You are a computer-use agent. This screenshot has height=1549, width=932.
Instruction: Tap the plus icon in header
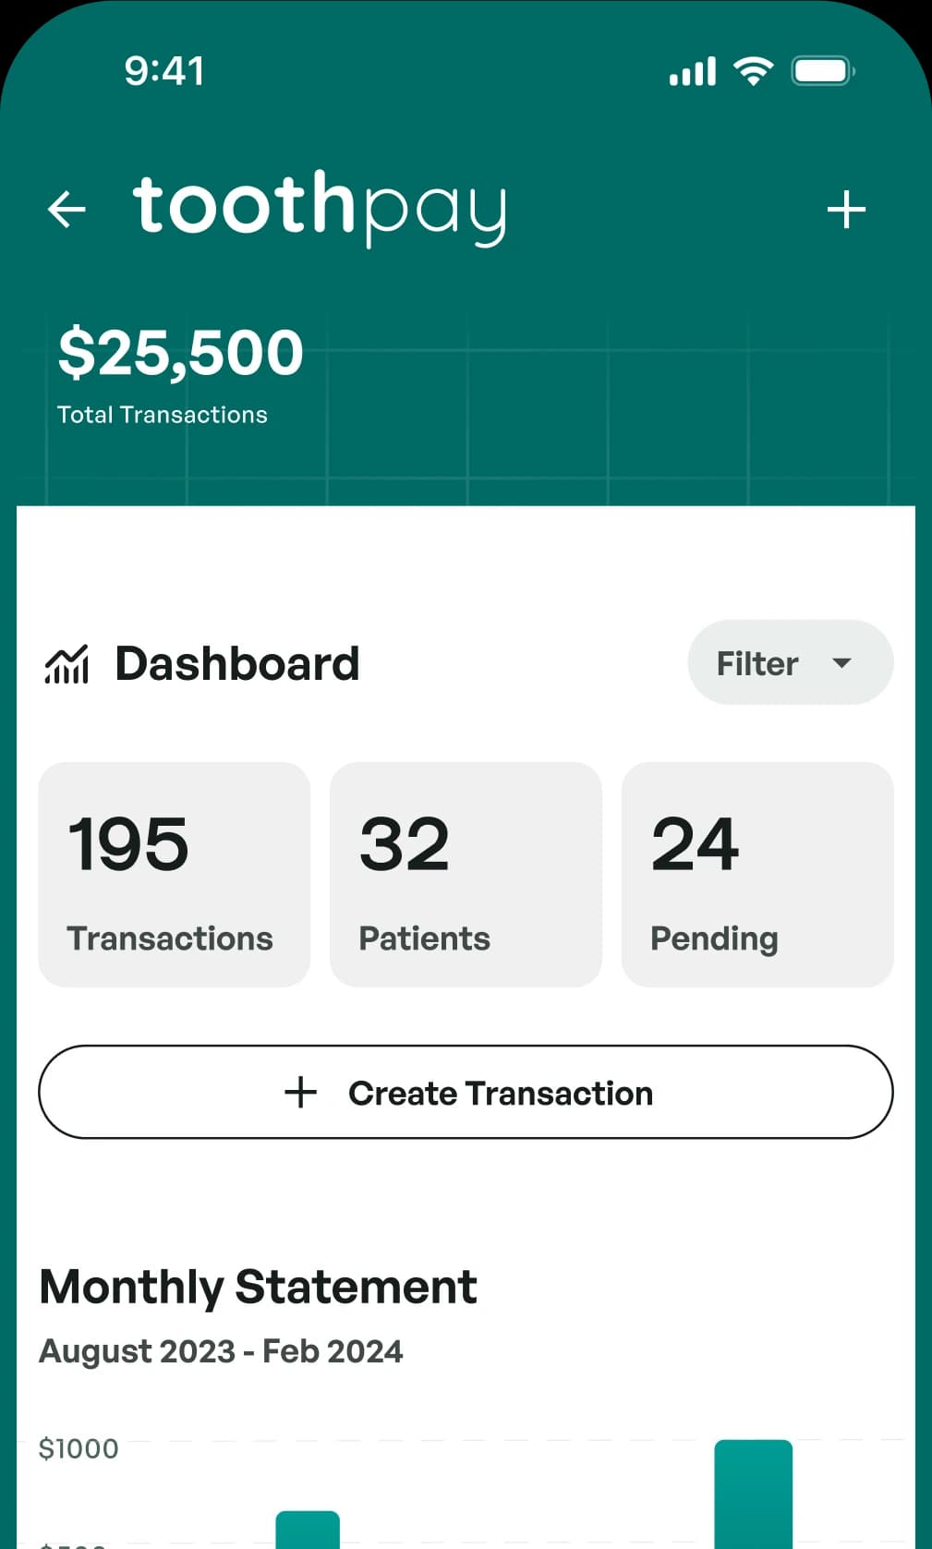pos(846,210)
